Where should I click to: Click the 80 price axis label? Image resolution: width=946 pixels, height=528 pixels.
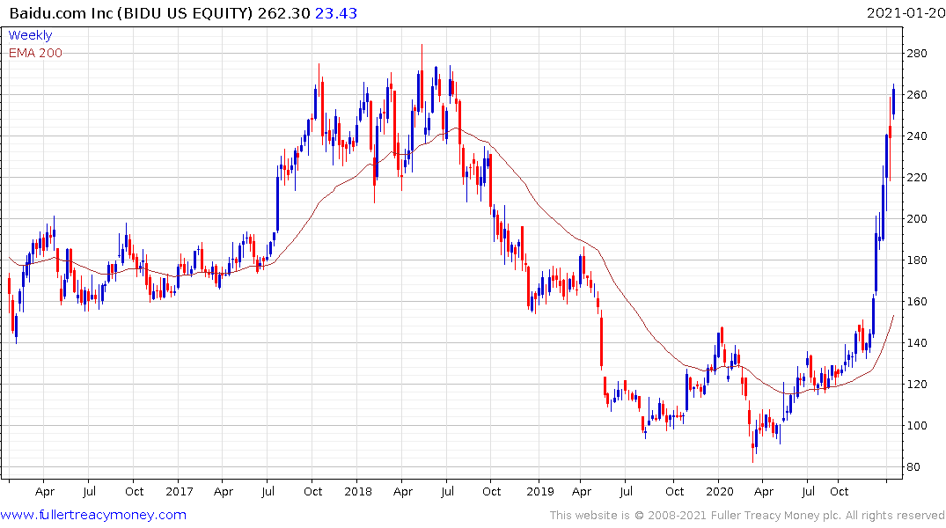point(913,467)
